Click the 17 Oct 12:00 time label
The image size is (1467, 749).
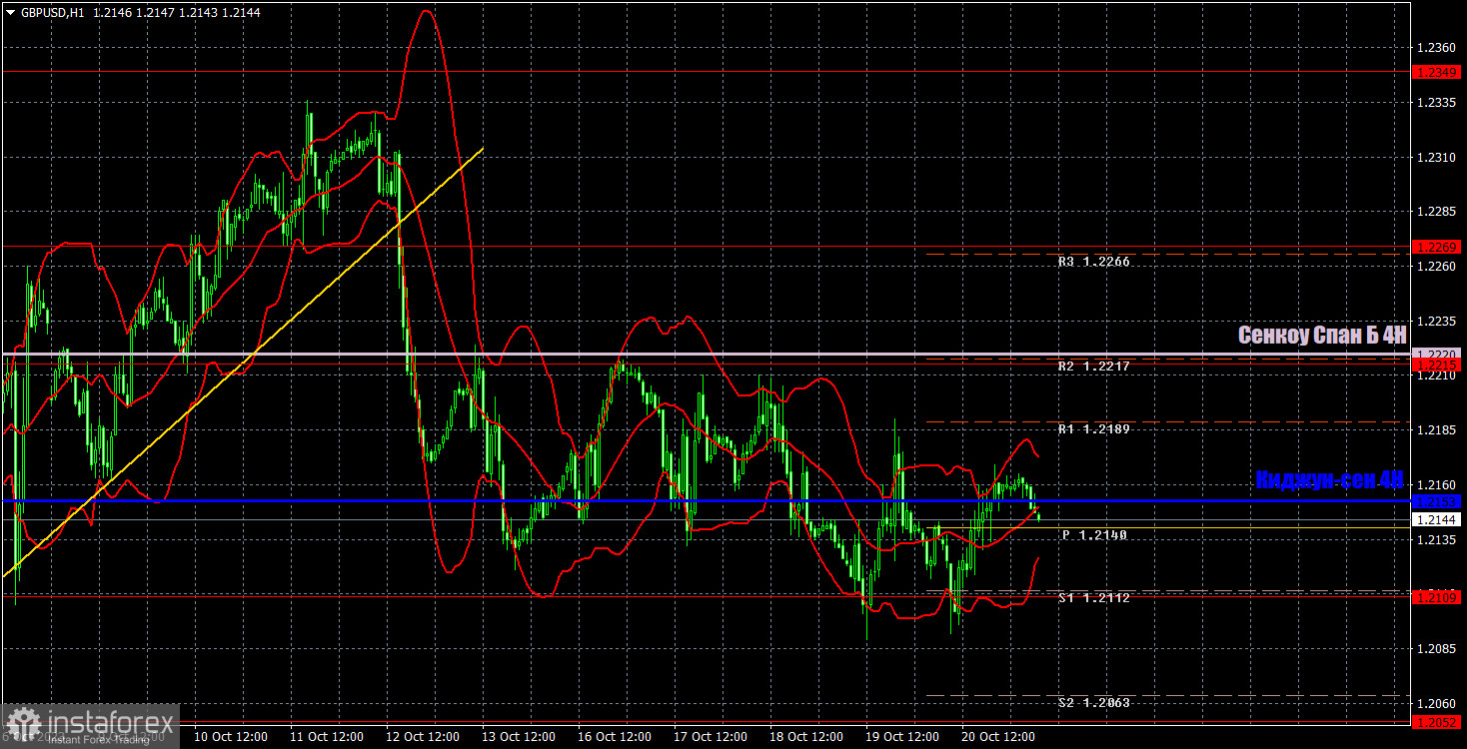(710, 737)
